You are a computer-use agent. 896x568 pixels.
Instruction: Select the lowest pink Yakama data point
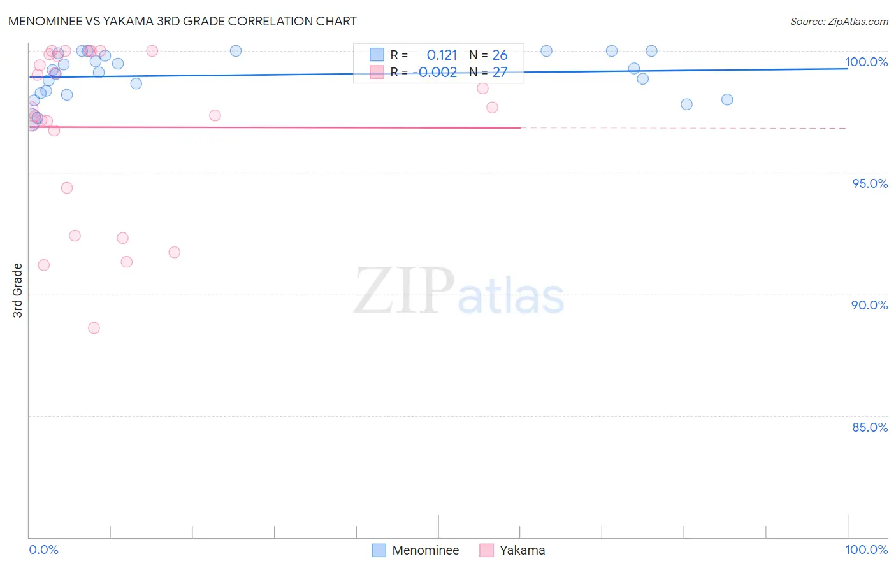point(94,328)
